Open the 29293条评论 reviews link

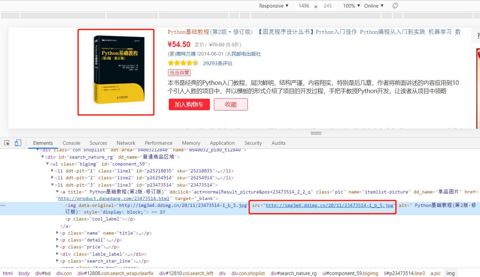click(x=217, y=63)
